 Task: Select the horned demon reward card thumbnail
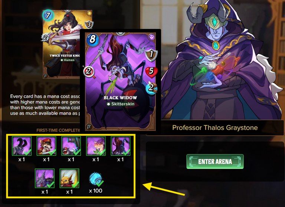coord(22,146)
